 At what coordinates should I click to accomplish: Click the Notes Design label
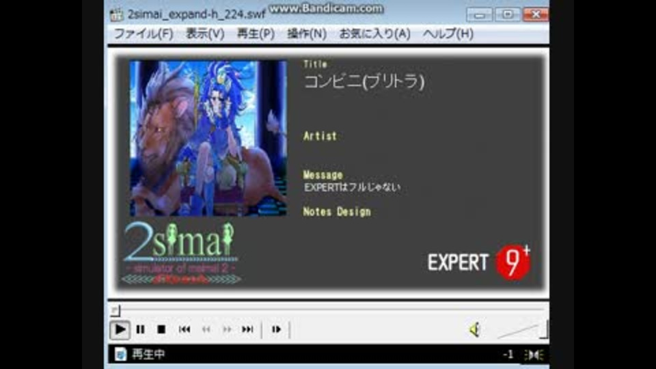click(x=337, y=212)
